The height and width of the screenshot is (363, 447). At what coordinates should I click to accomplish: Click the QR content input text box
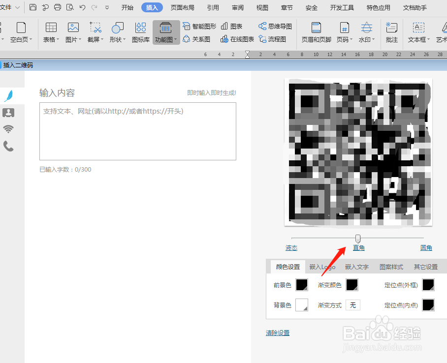[x=138, y=131]
